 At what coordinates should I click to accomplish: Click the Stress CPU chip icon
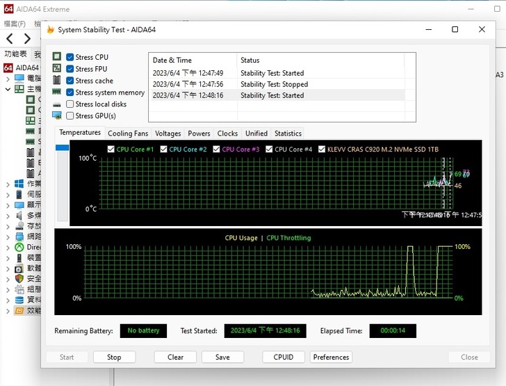pos(57,57)
